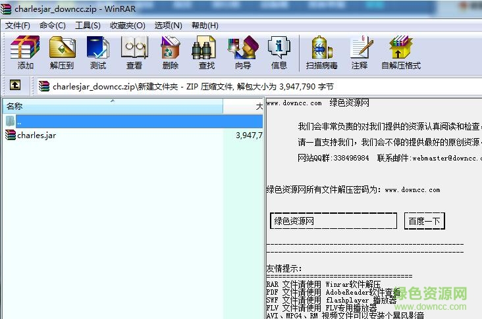Viewport: 482px width, 319px height.
Task: Click the 网站QQ群:338496984 text
Action: [333, 158]
